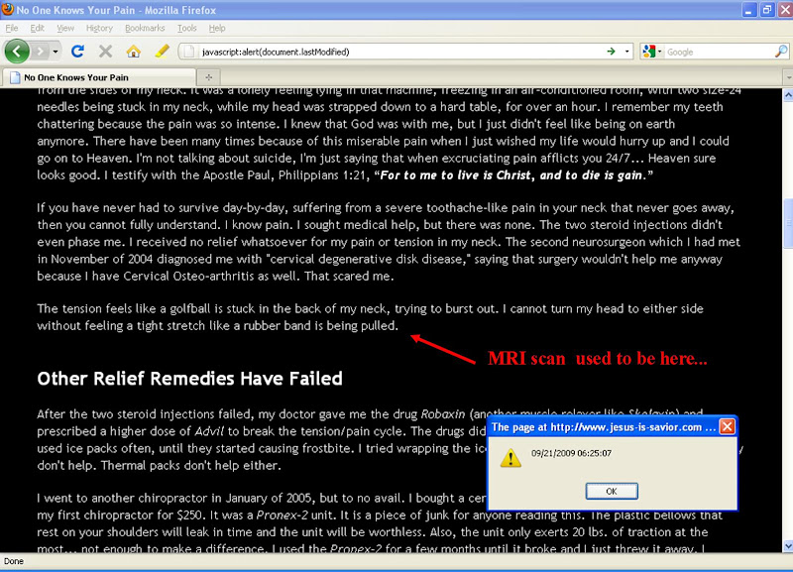The height and width of the screenshot is (572, 793).
Task: Open the search engine selector dropdown arrow
Action: click(659, 53)
